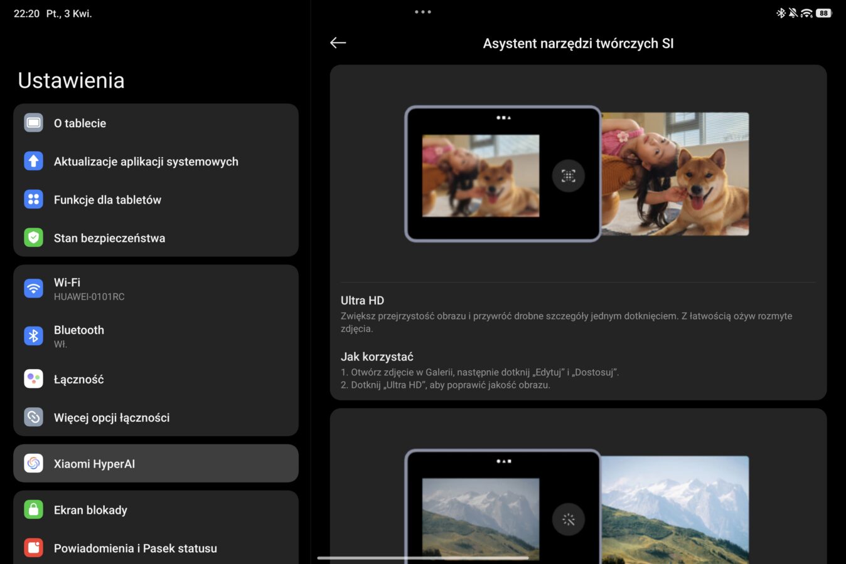Tap the Stan bezpieczeństwa shield icon
This screenshot has width=846, height=564.
(x=34, y=238)
